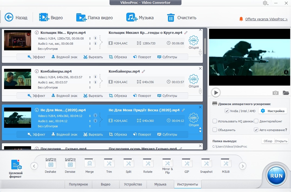Start conversion with RUN button
This screenshot has height=192, width=291.
tap(276, 175)
